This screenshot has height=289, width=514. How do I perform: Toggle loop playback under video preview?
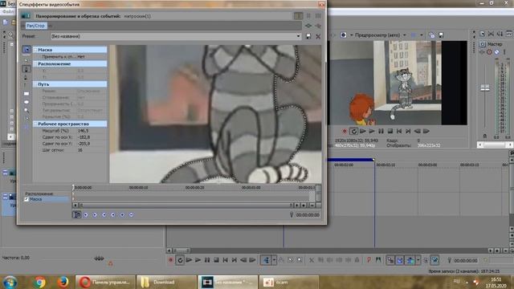(x=353, y=131)
